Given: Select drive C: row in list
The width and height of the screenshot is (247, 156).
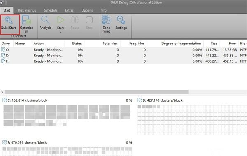Looking at the screenshot, I should click(x=123, y=50).
